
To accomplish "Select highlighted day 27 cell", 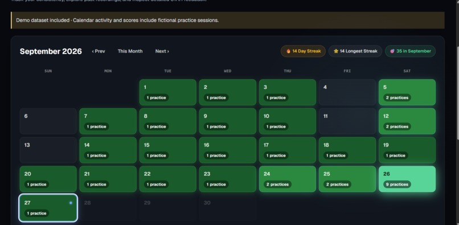I will click(x=48, y=208).
